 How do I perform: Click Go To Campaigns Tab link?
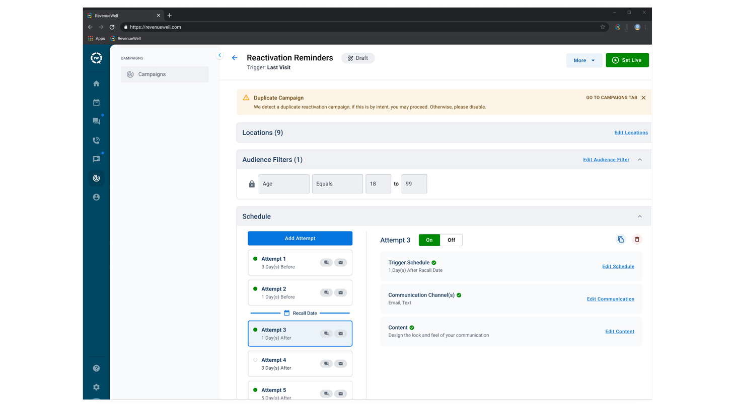tap(612, 97)
